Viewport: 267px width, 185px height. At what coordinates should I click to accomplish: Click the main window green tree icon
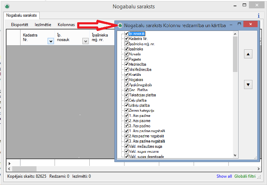click(x=7, y=6)
